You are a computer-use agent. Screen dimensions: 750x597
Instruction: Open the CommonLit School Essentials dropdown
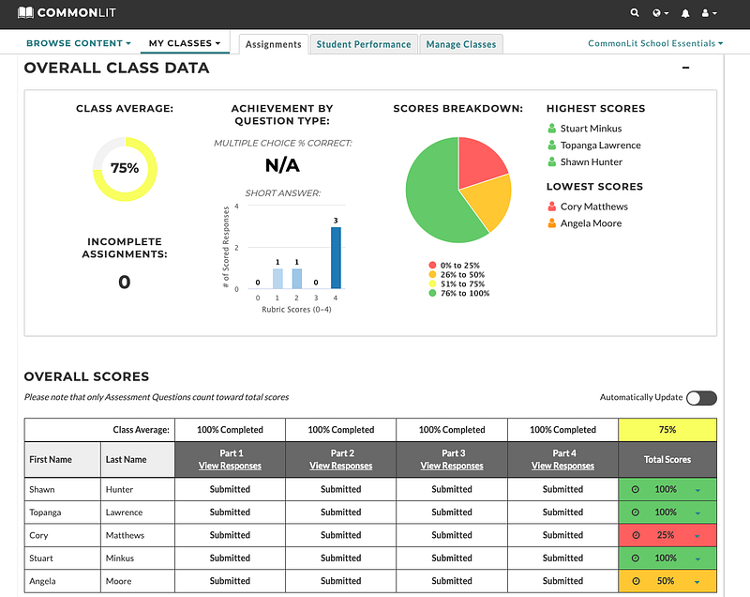tap(655, 43)
